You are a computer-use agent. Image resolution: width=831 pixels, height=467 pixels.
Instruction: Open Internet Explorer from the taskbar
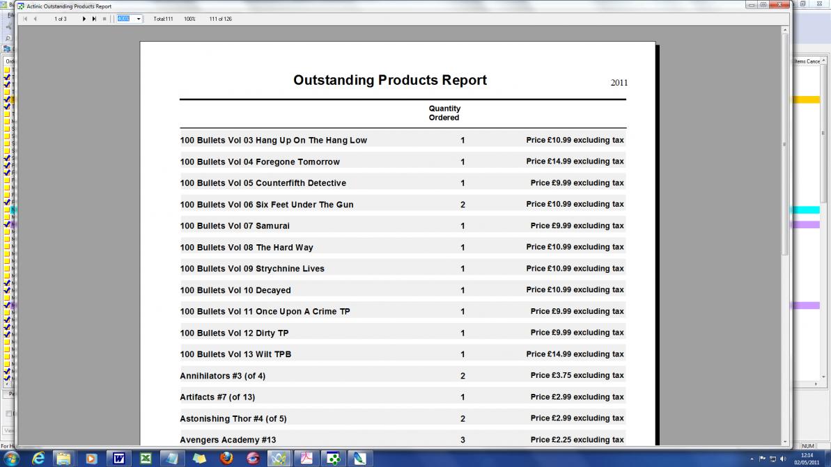tap(38, 459)
